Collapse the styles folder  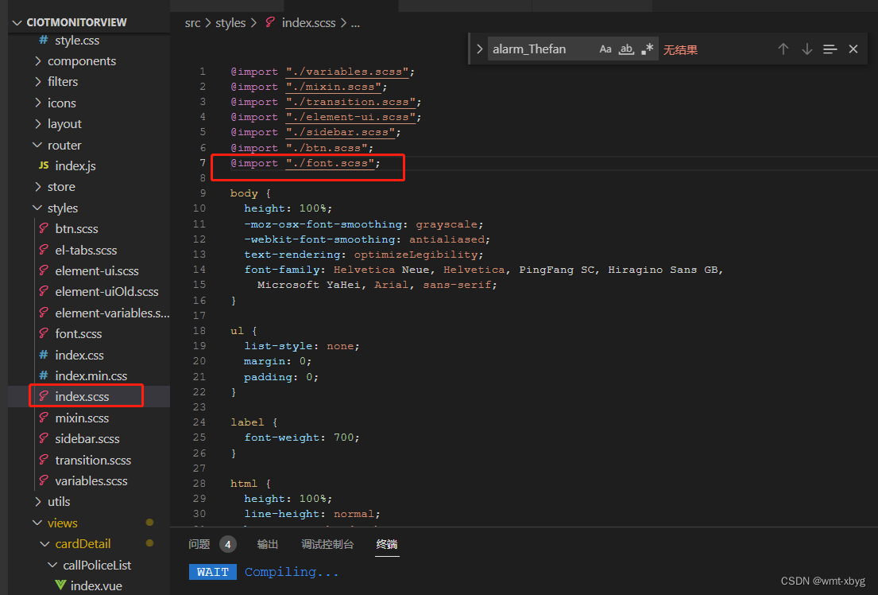(37, 208)
